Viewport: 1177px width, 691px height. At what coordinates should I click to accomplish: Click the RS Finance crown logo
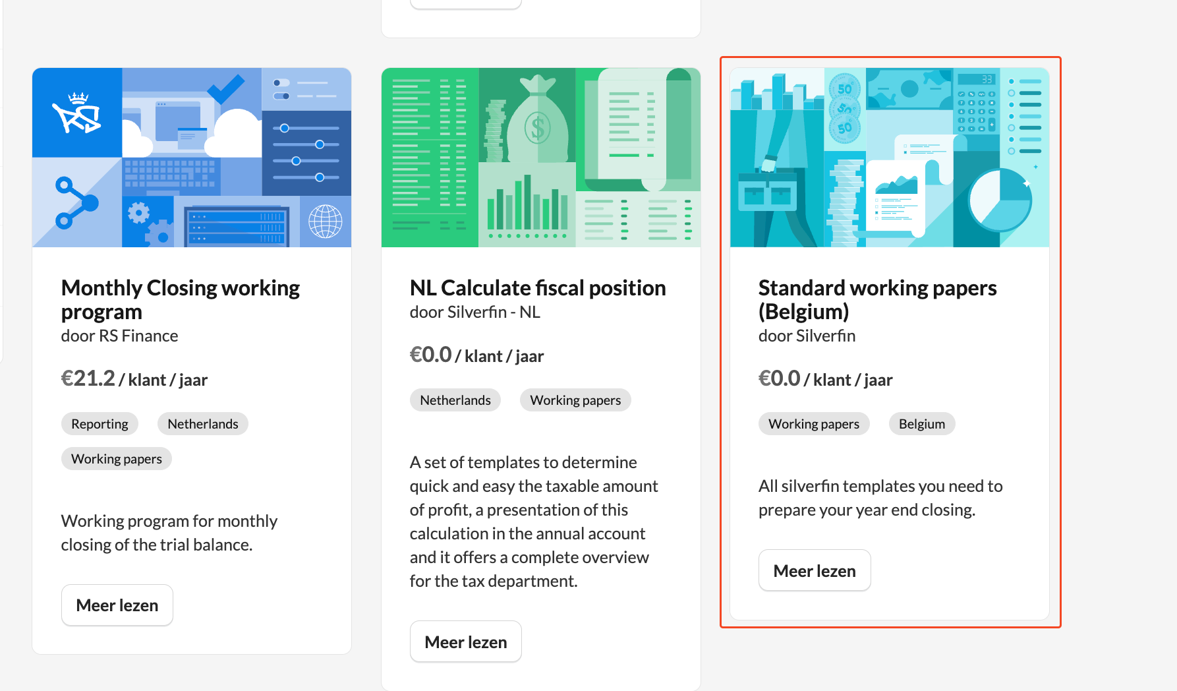(76, 113)
